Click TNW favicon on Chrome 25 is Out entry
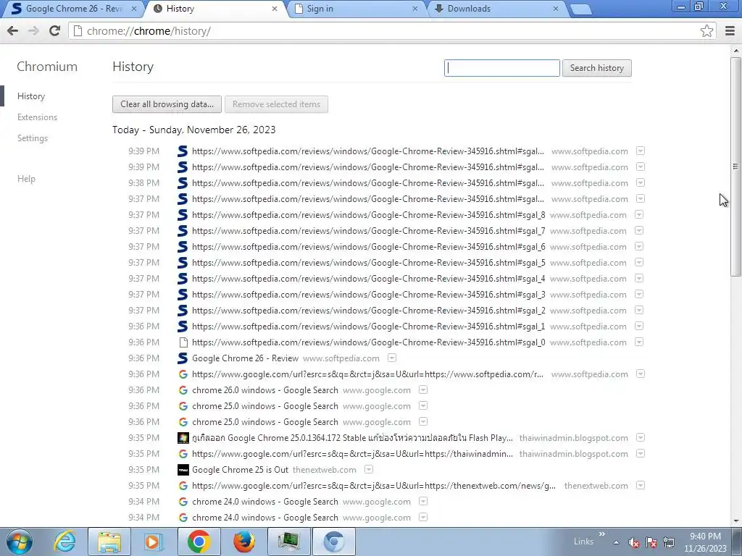The height and width of the screenshot is (556, 742). tap(183, 469)
